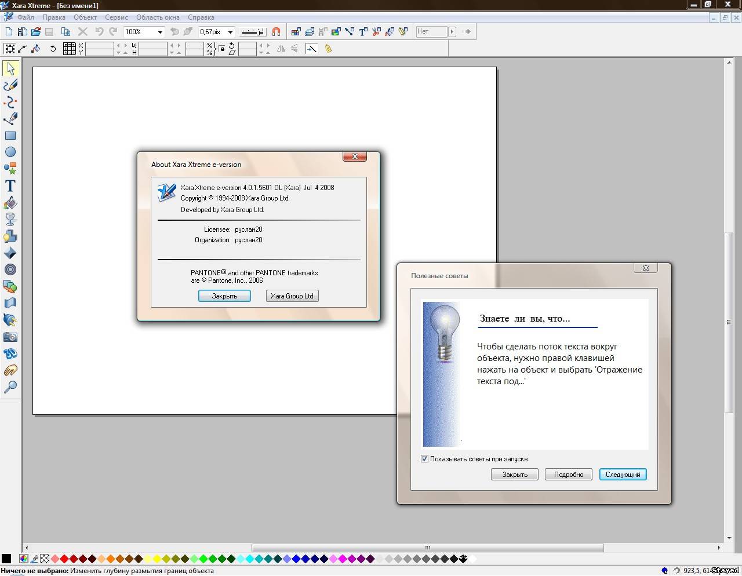Select the Transparency tool (wine glass)

(10, 219)
